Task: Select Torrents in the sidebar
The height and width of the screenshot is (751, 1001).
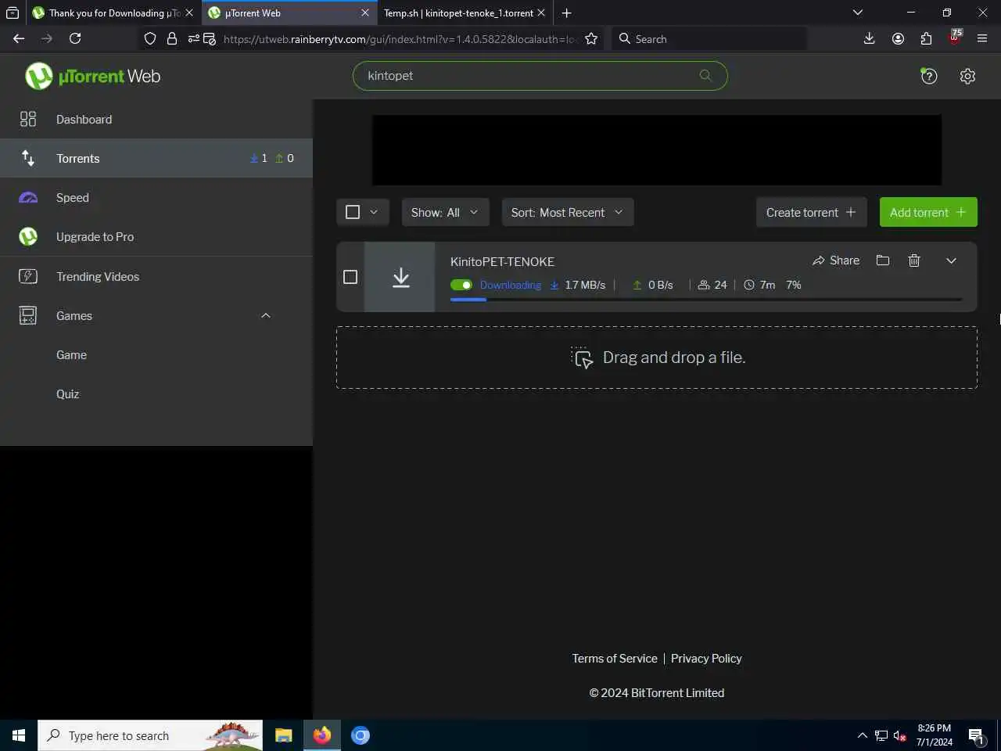Action: coord(156,158)
